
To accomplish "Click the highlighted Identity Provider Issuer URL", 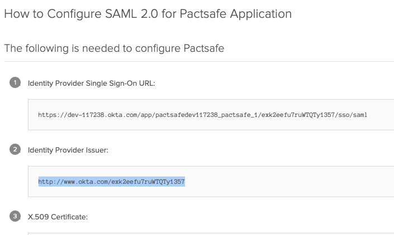I will [x=112, y=182].
